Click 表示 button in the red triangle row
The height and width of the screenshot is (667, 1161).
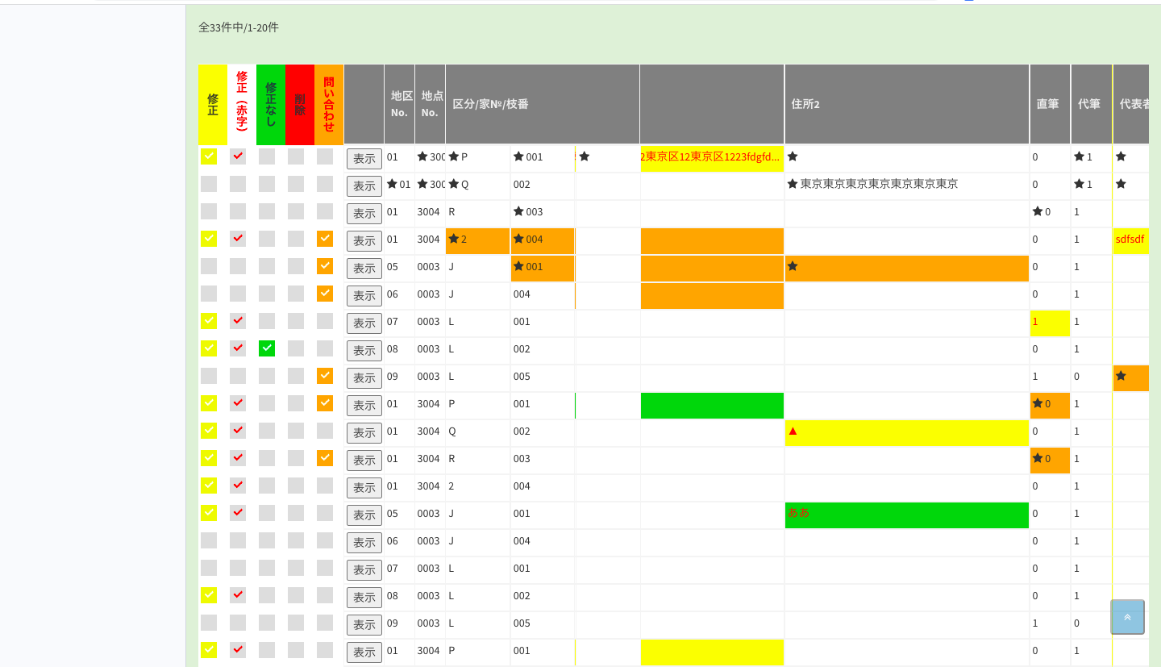click(x=364, y=433)
